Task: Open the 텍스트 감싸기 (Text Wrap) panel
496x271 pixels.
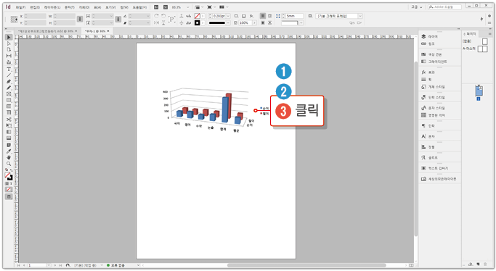Action: coord(434,168)
